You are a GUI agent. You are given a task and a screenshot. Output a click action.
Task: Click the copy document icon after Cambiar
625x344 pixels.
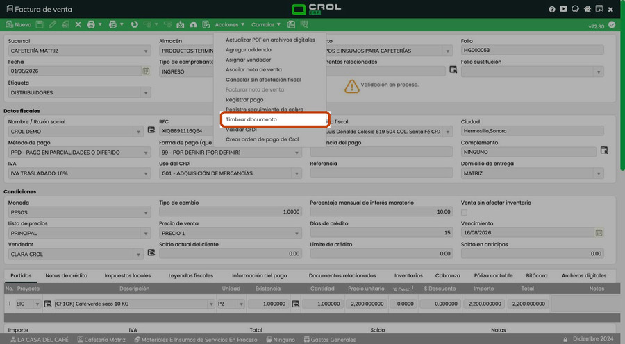pos(292,25)
